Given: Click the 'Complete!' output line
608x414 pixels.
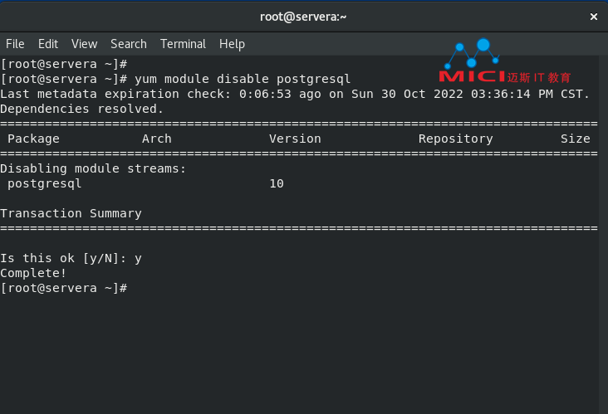Looking at the screenshot, I should tap(33, 274).
